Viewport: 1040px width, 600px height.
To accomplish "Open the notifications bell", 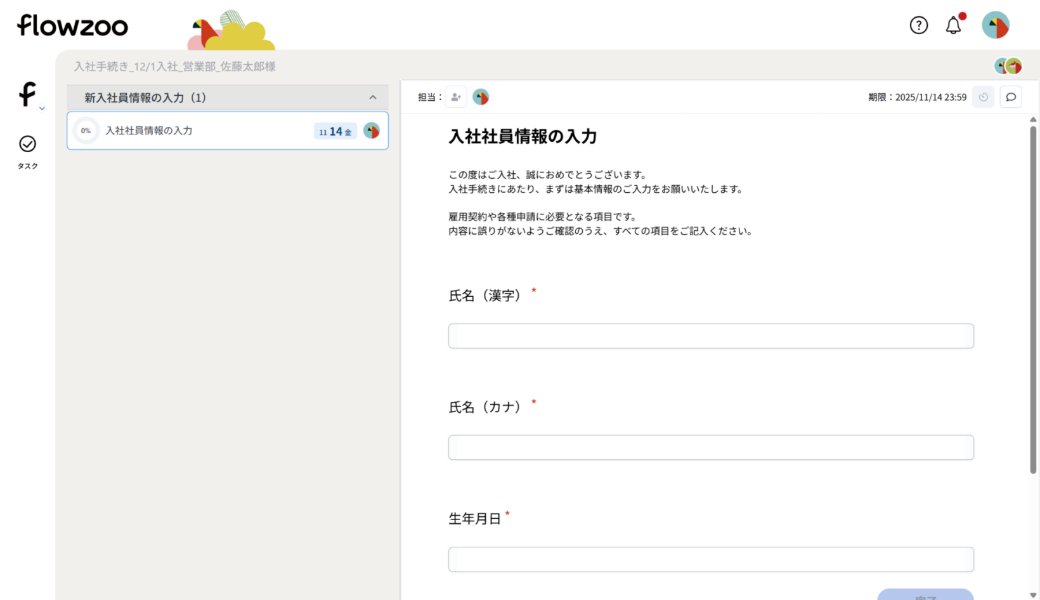I will 953,25.
